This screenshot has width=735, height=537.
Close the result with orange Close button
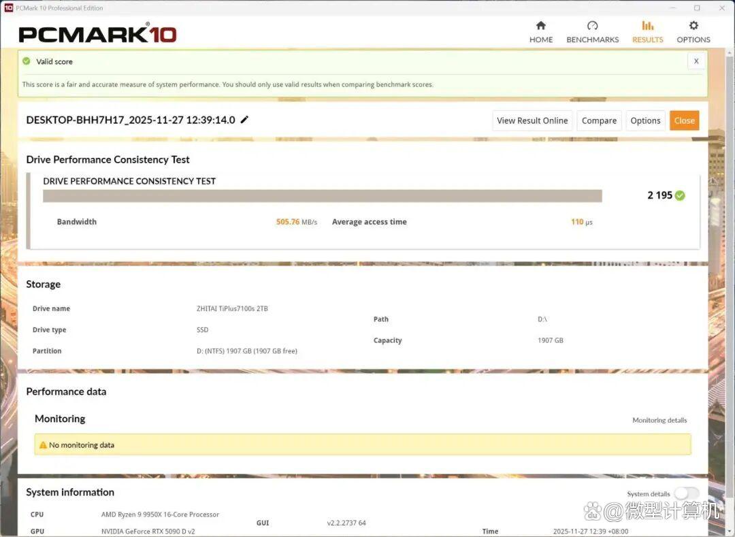pyautogui.click(x=685, y=120)
